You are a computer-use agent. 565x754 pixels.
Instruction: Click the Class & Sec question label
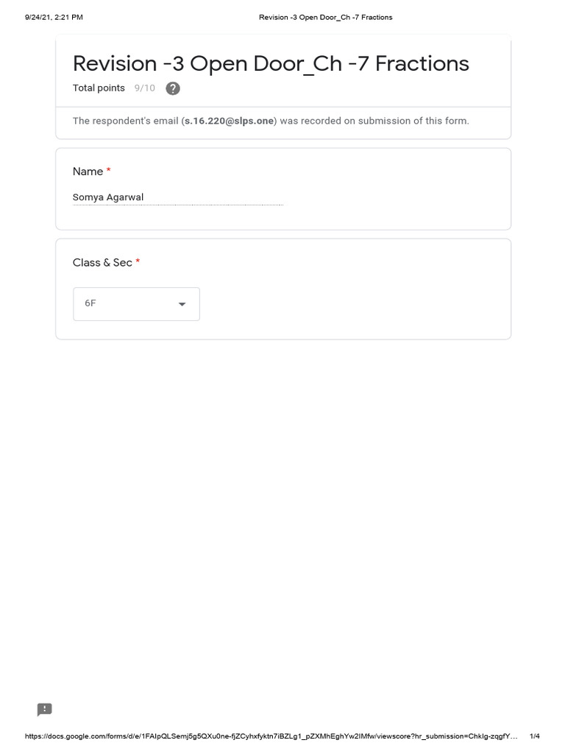click(102, 263)
